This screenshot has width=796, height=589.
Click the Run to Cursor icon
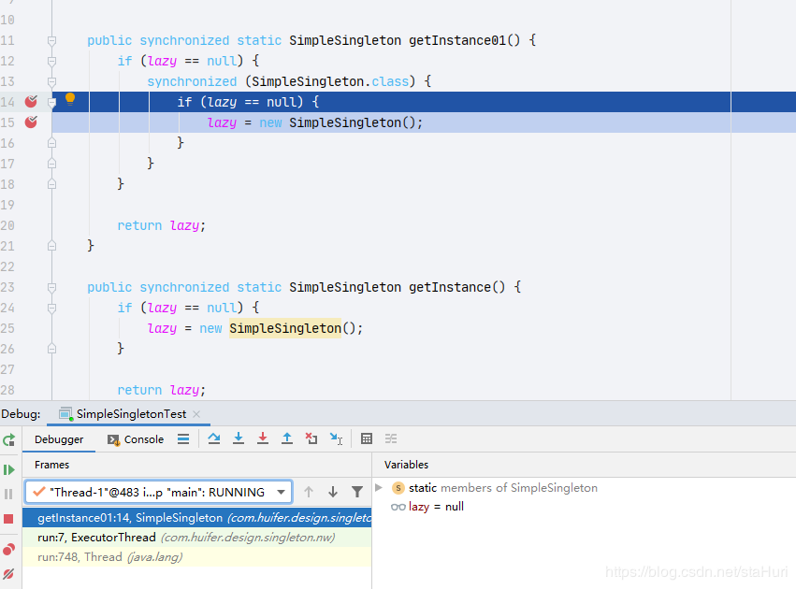pyautogui.click(x=336, y=438)
